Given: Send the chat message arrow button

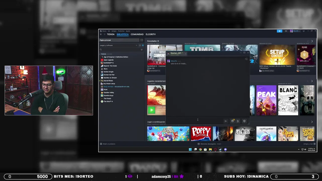Looking at the screenshot, I should click(x=226, y=121).
